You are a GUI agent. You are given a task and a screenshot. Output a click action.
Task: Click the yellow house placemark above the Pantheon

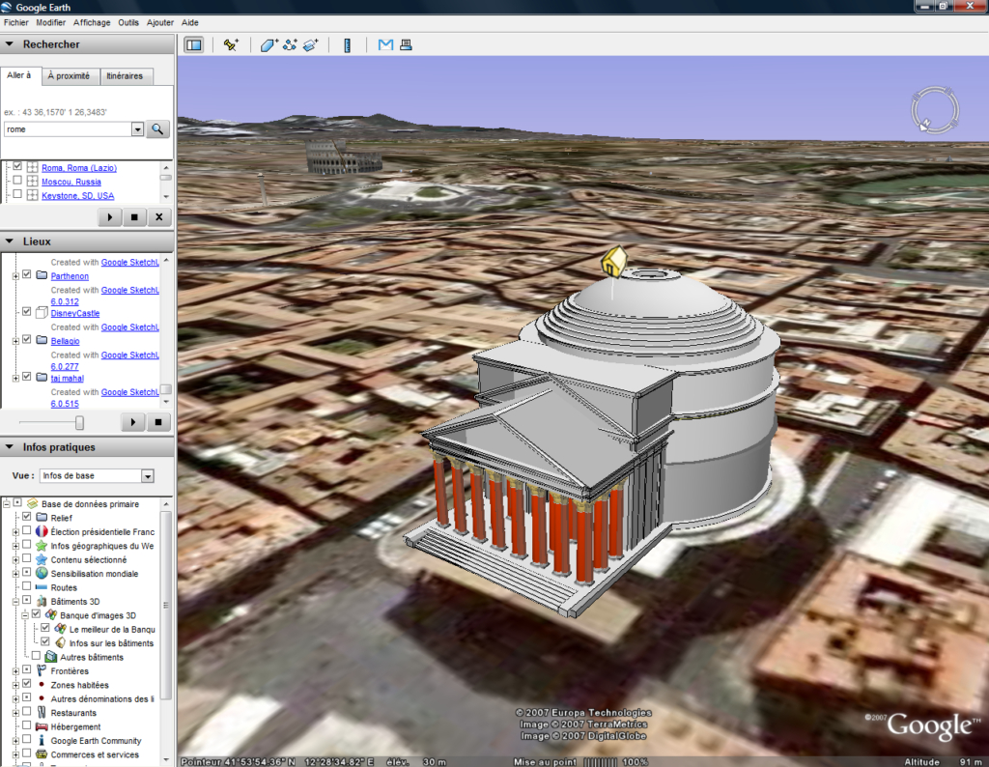(613, 261)
